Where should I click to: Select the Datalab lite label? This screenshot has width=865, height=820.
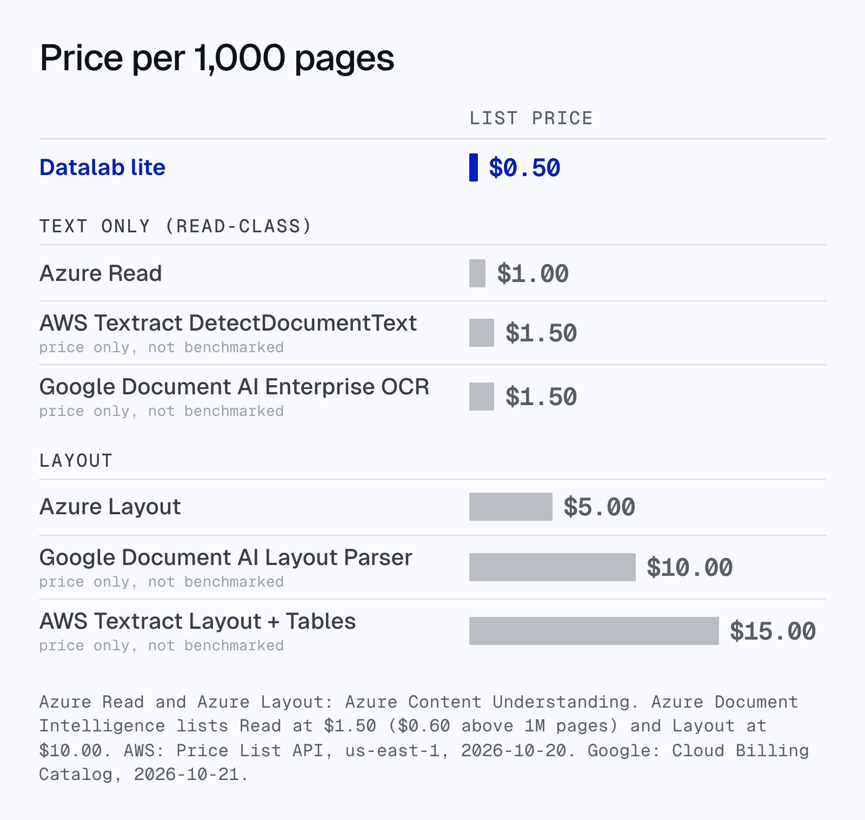point(102,167)
